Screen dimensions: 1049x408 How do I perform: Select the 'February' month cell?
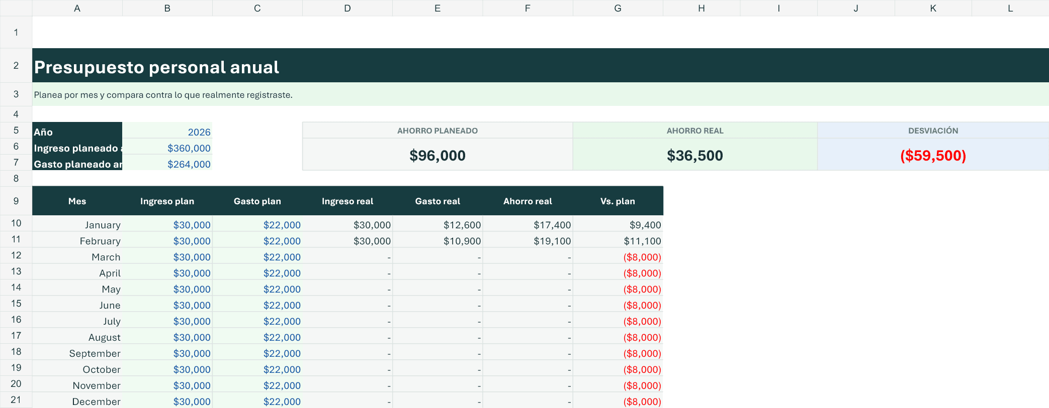click(x=77, y=239)
